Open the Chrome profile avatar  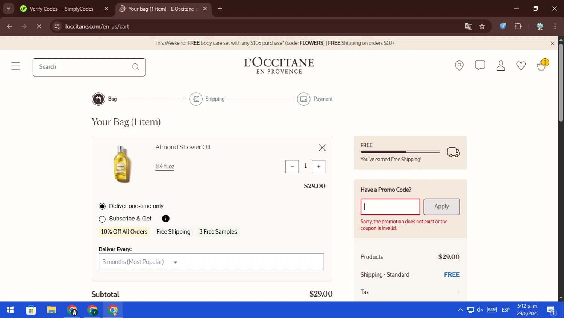click(x=540, y=26)
